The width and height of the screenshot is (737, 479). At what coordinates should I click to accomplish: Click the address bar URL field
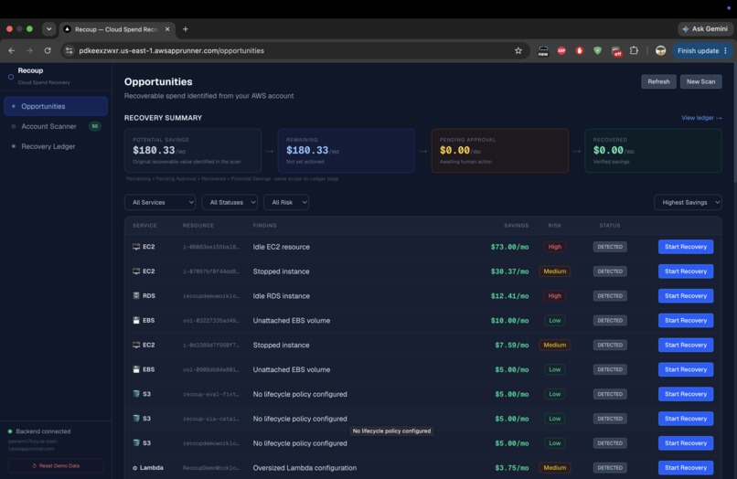296,51
